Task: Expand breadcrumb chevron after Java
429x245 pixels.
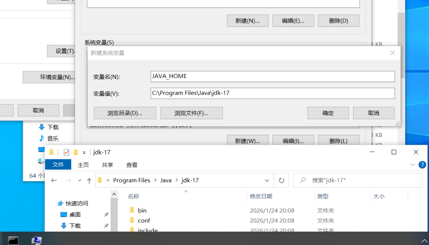Action: point(177,180)
